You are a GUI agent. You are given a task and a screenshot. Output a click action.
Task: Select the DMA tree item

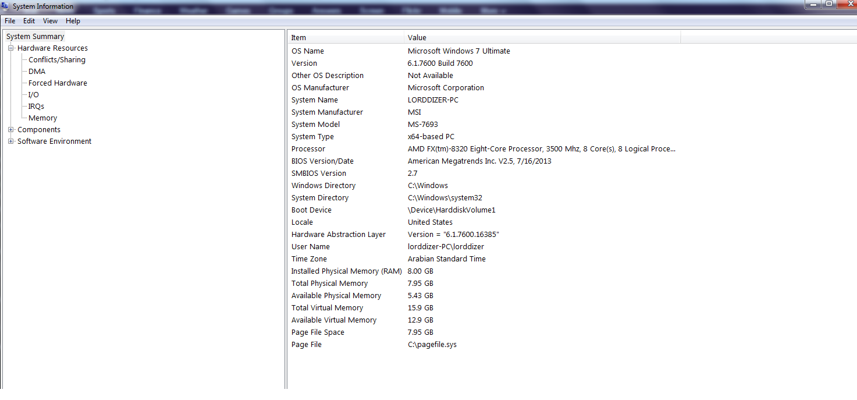coord(37,72)
